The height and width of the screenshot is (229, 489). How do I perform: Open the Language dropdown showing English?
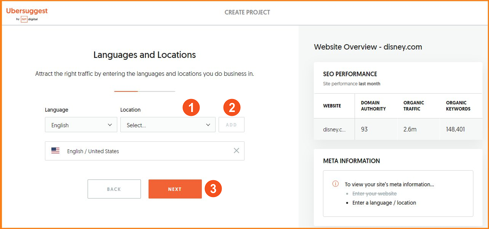pyautogui.click(x=81, y=125)
